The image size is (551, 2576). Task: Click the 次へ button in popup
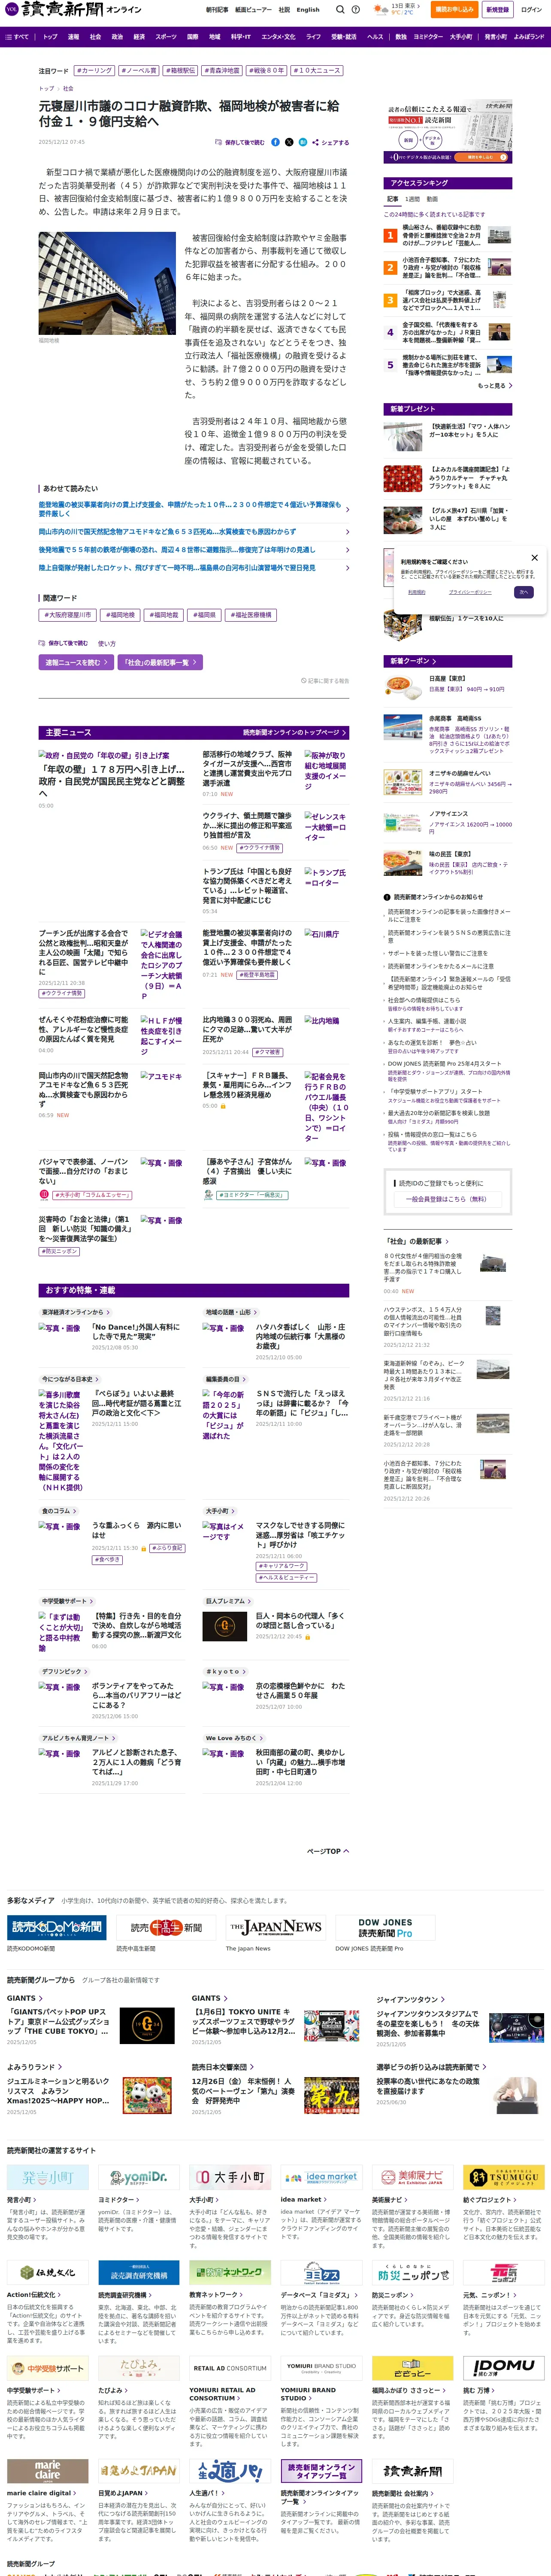(523, 592)
